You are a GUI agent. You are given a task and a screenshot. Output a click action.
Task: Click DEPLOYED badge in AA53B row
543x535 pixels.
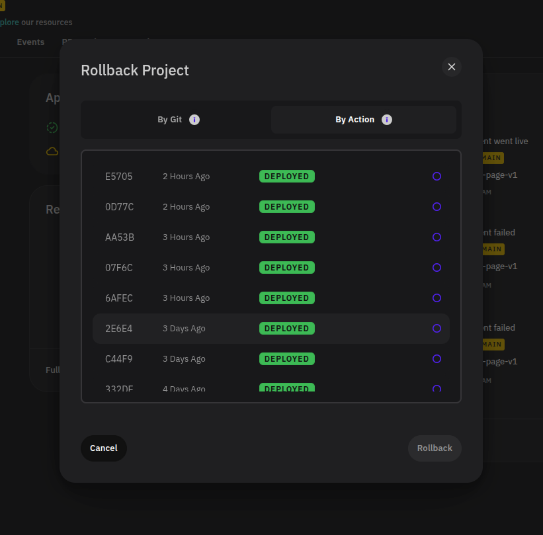[287, 237]
